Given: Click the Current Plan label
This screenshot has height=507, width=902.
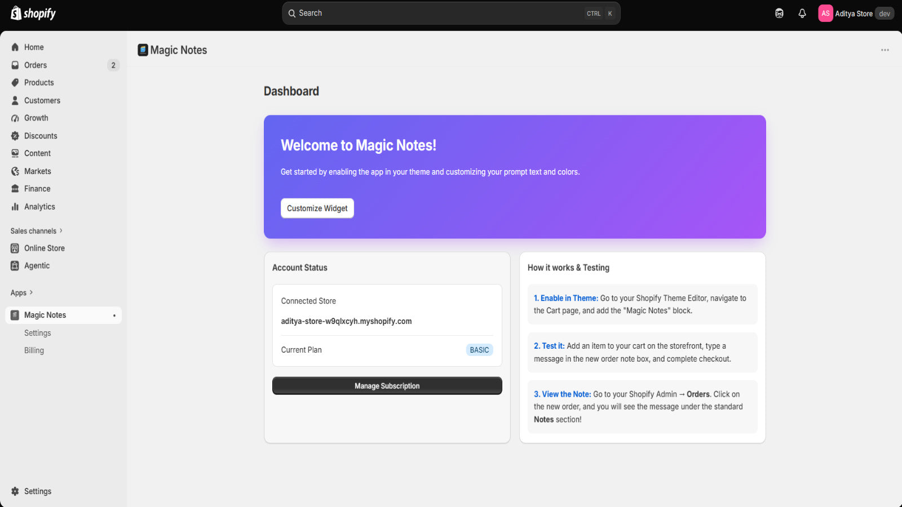Looking at the screenshot, I should 302,350.
